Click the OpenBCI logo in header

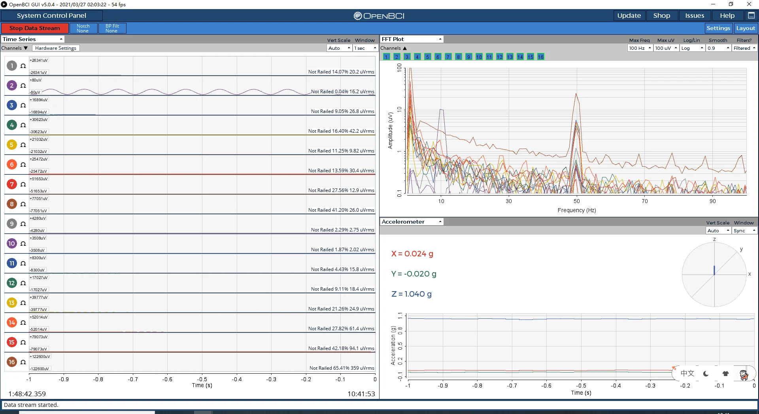[x=379, y=16]
